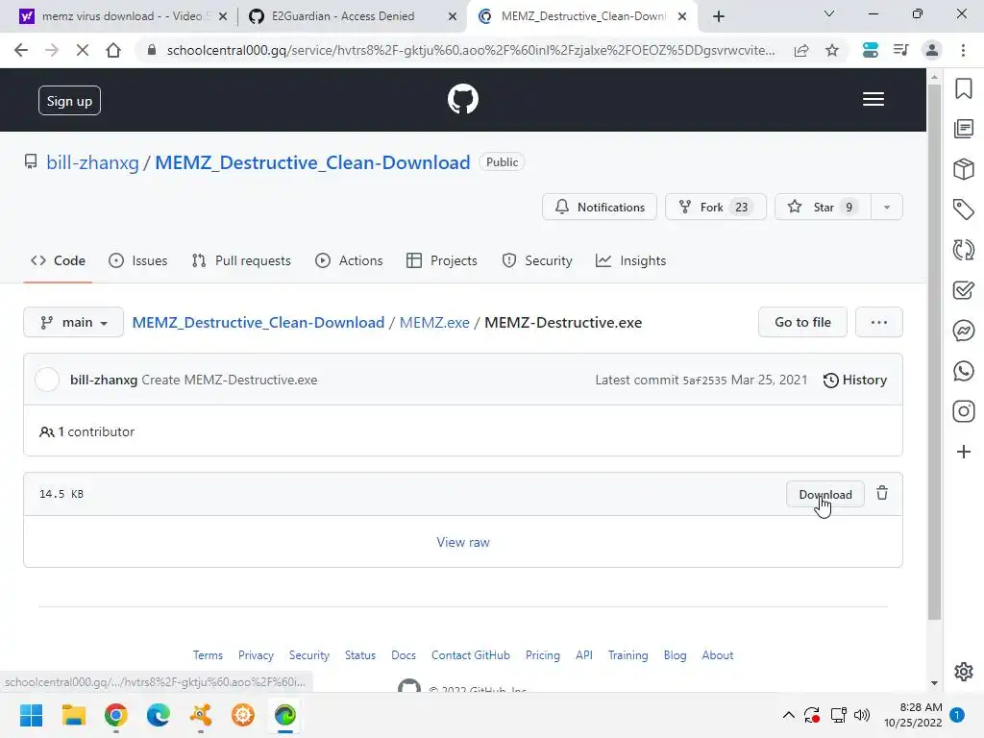Click commit hash 5af2535
Image resolution: width=984 pixels, height=738 pixels.
(x=704, y=381)
